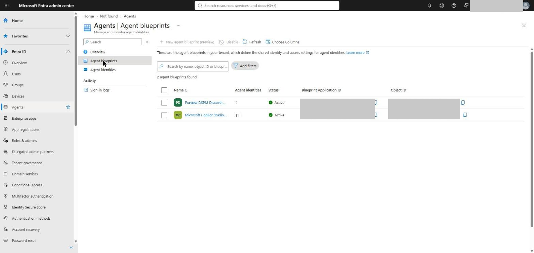This screenshot has width=534, height=253.
Task: Open the settings gear icon
Action: point(441,5)
